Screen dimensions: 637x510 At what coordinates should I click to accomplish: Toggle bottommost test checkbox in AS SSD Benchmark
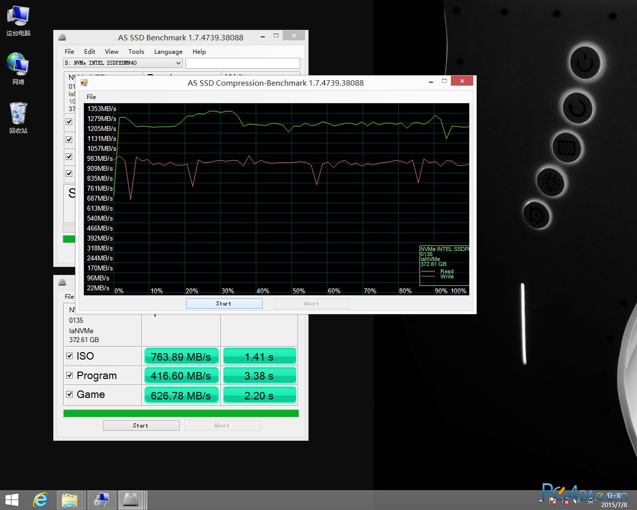[x=69, y=173]
